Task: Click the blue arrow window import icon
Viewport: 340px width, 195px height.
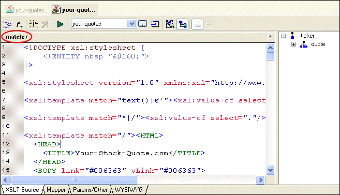Action: coord(155,24)
